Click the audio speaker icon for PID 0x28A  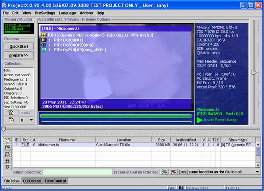44,45
